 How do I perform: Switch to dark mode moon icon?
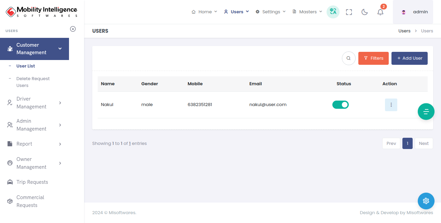364,12
